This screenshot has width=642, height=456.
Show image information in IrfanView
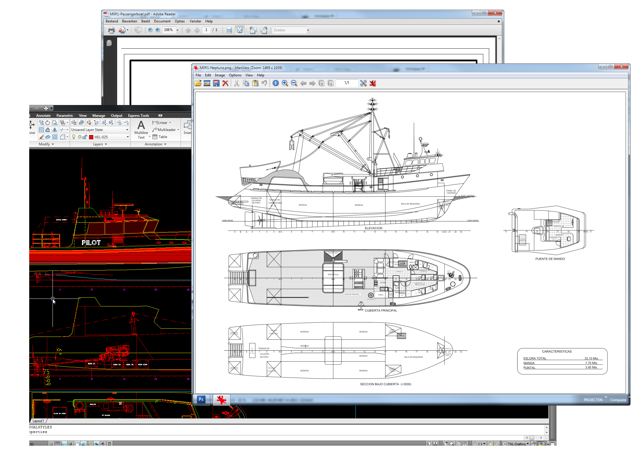(x=276, y=83)
